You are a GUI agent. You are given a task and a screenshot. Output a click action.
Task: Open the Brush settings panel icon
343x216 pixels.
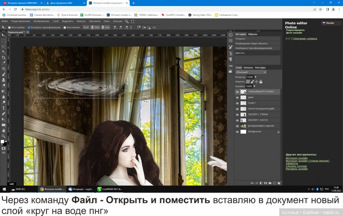coord(230,47)
